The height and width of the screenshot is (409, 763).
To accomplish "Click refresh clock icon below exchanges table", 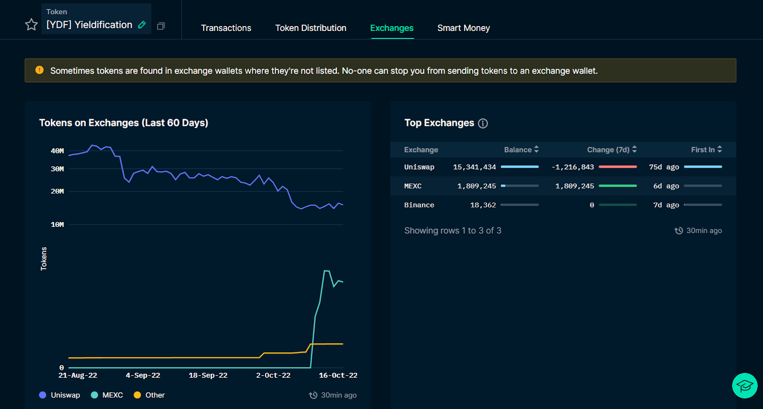I will 679,231.
